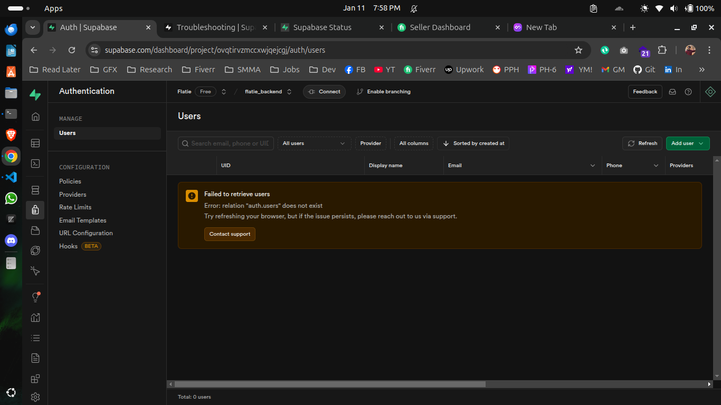Enable branching for the project
Screen dimensions: 721x405
coord(384,91)
